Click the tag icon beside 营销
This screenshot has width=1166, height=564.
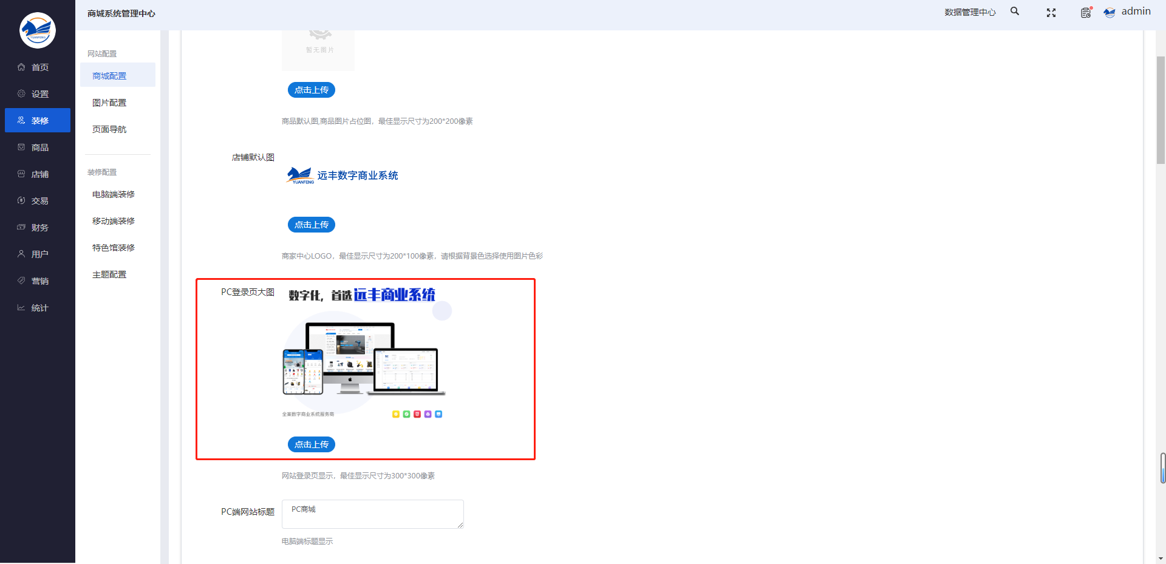(x=21, y=280)
